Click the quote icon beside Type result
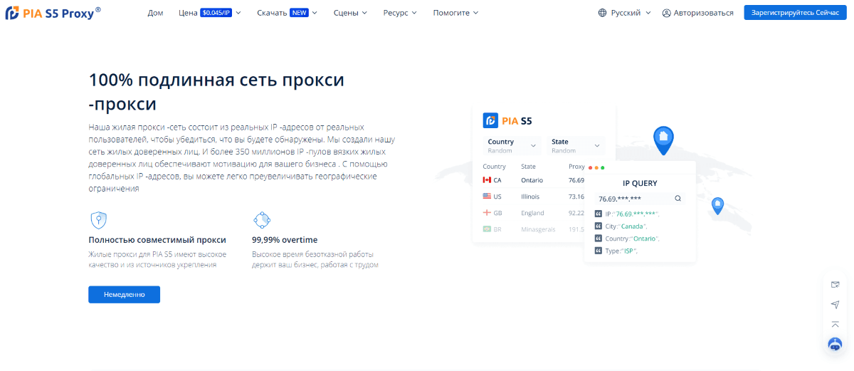The height and width of the screenshot is (371, 854). tap(599, 251)
